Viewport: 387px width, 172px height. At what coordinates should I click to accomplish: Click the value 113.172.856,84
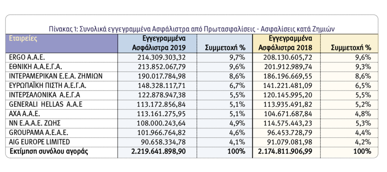click(x=160, y=104)
